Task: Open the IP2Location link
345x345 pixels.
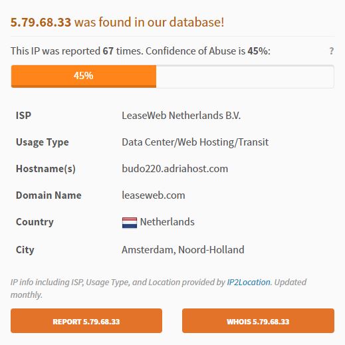Action: pyautogui.click(x=249, y=282)
